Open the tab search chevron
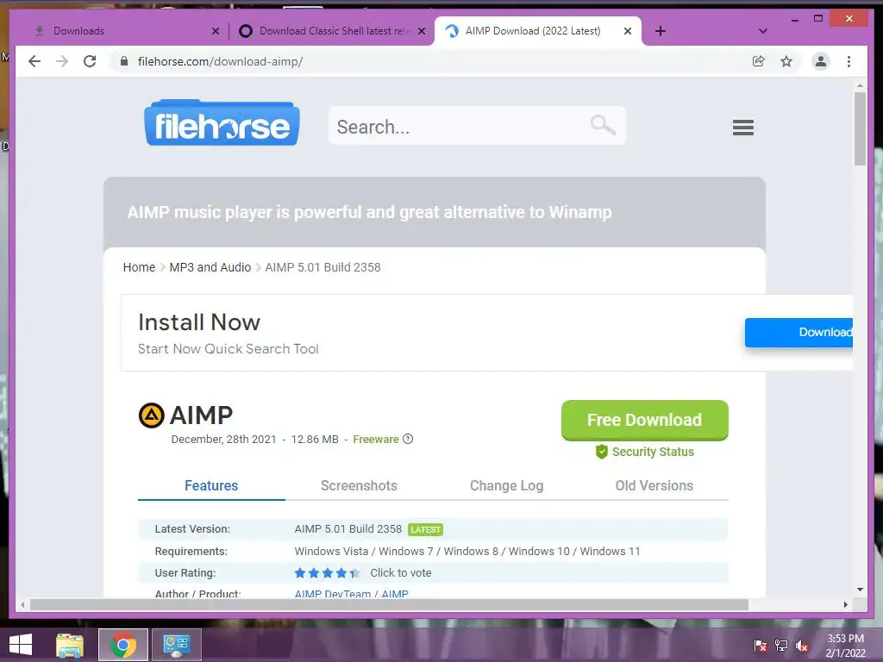The image size is (883, 662). click(x=762, y=31)
